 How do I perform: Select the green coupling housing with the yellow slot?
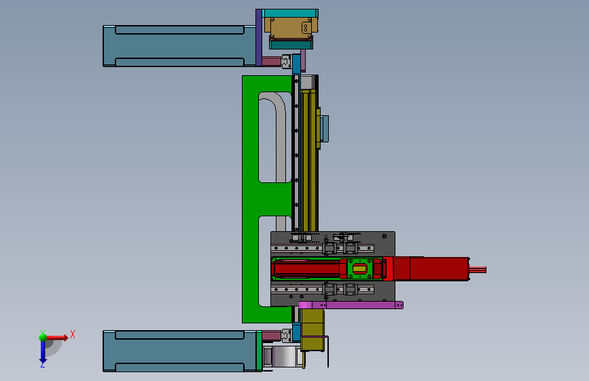point(360,268)
